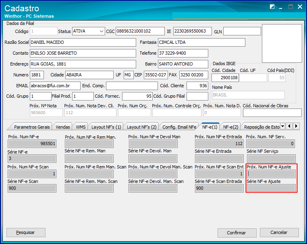Click the Cód. Grupo field
The width and height of the screenshot is (307, 244).
pos(41,96)
